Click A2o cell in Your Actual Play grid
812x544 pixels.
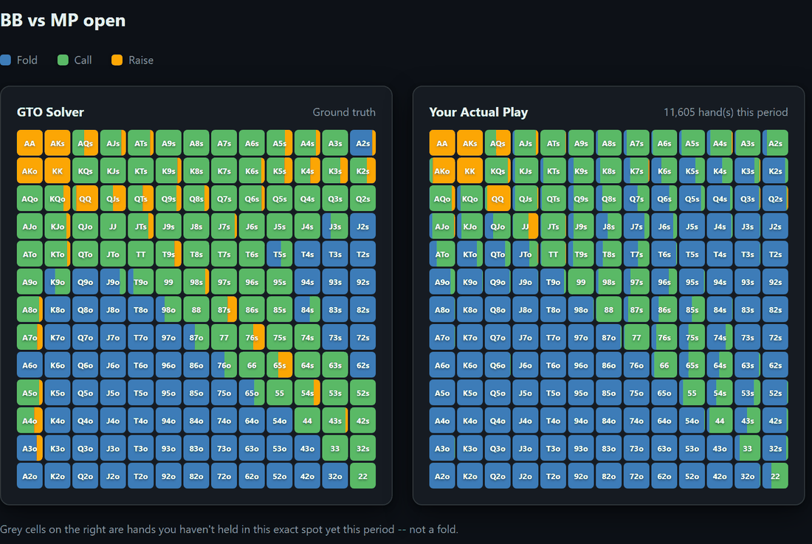pos(441,476)
